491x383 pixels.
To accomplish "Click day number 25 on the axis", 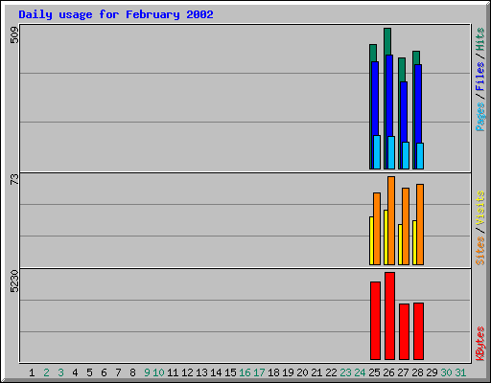I will 374,372.
